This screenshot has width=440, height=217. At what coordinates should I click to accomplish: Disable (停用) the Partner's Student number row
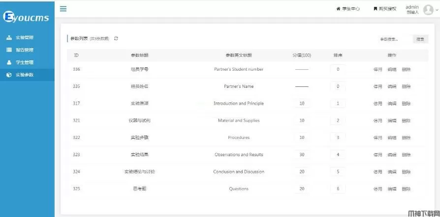point(377,69)
